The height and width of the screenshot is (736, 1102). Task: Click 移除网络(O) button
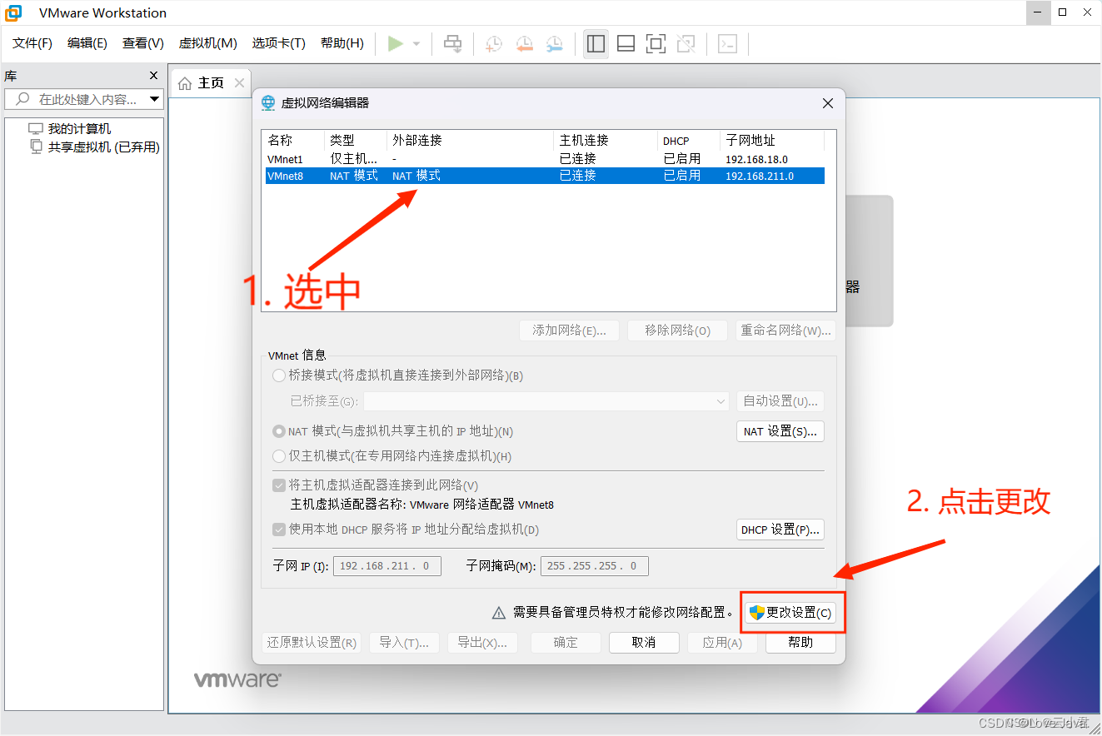(677, 331)
